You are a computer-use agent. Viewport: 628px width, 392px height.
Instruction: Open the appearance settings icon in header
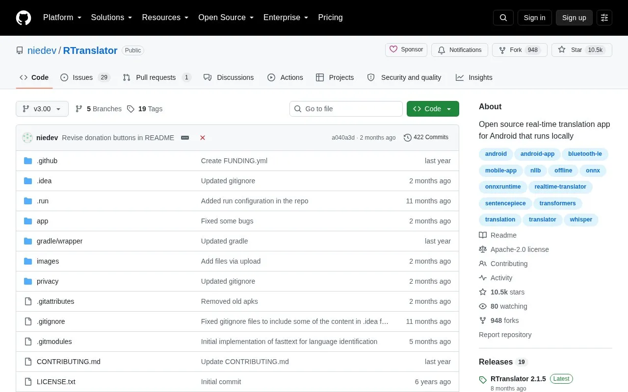[604, 18]
